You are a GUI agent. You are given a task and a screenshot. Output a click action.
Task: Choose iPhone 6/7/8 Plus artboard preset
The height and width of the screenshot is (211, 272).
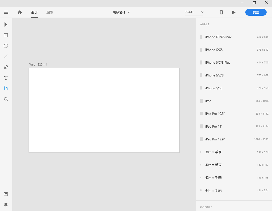click(234, 63)
